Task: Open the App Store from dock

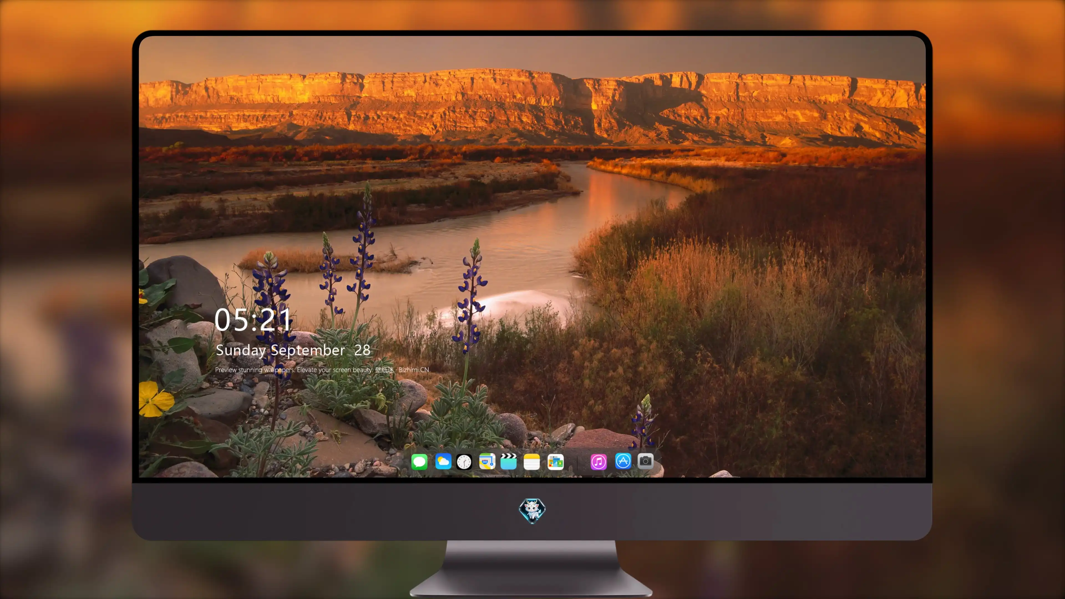Action: (x=623, y=461)
